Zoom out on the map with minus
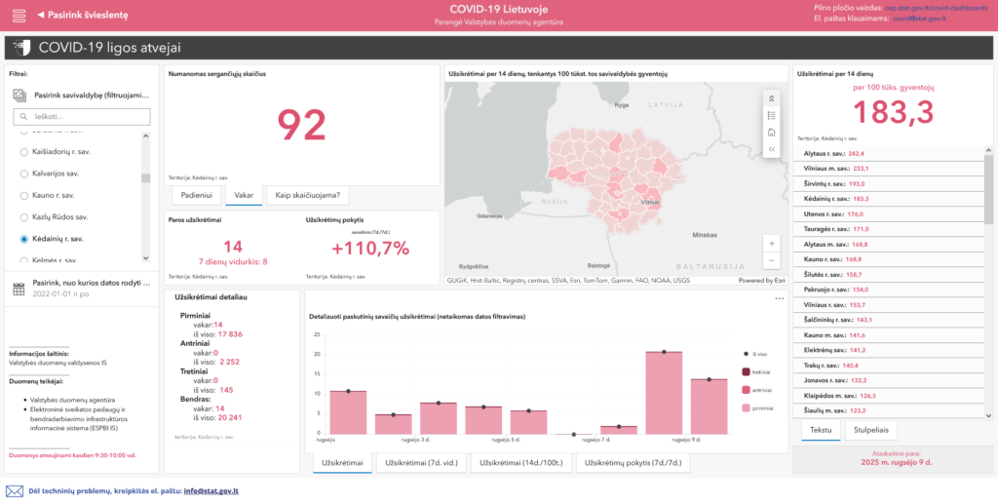 (x=772, y=260)
